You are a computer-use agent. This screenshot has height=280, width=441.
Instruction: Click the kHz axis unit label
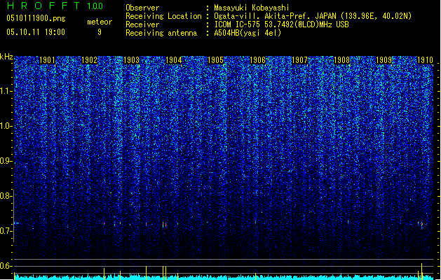click(6, 57)
